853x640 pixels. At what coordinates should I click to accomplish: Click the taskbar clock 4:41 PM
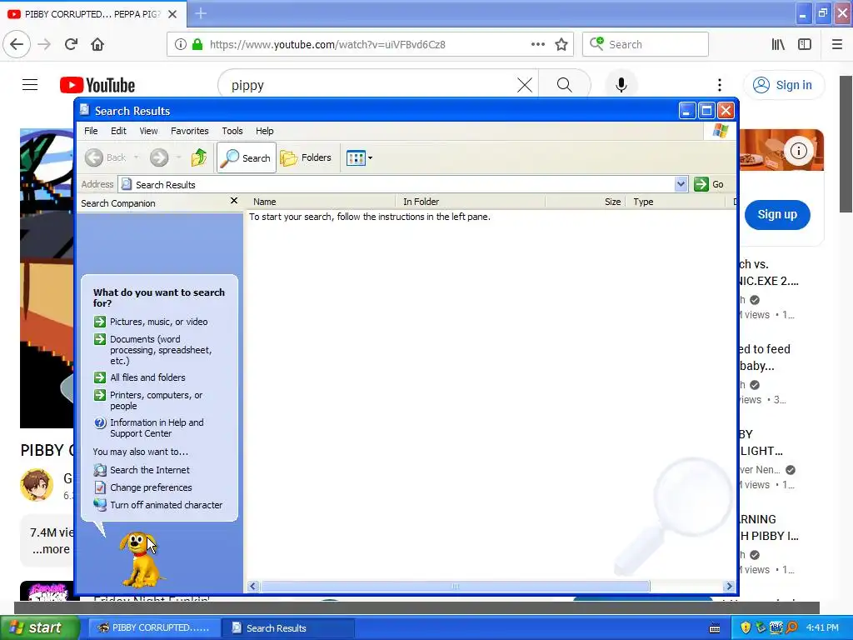click(x=822, y=627)
